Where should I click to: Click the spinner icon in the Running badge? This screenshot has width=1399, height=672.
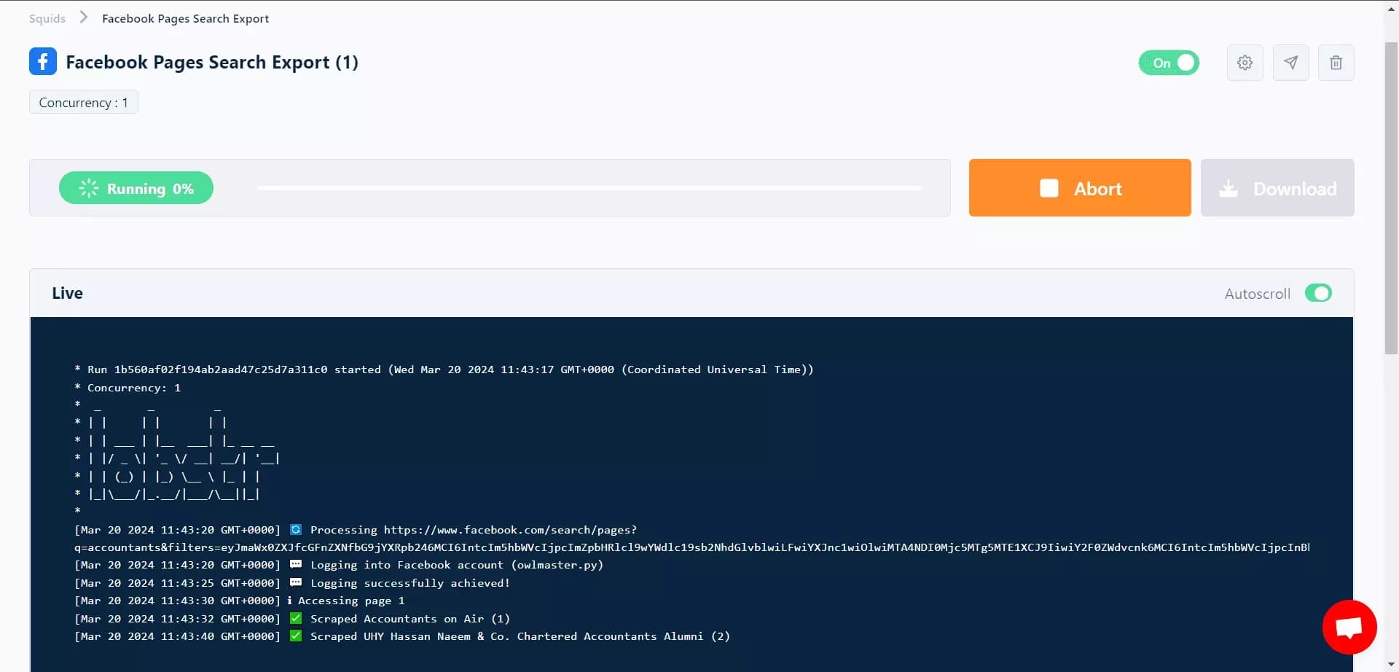[x=87, y=187]
